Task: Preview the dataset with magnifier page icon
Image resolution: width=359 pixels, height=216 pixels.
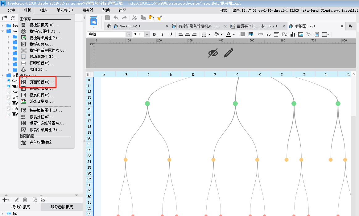Action: click(35, 200)
